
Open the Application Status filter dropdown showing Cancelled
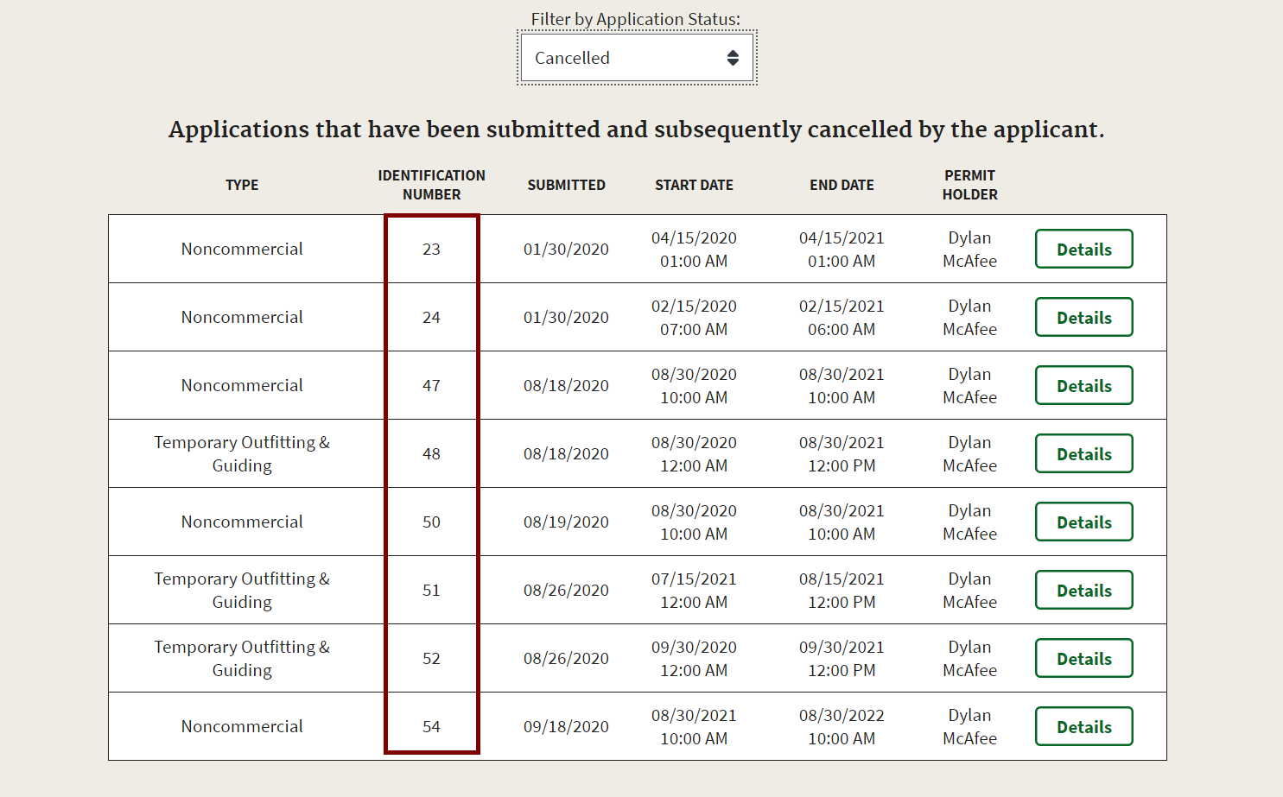coord(637,58)
